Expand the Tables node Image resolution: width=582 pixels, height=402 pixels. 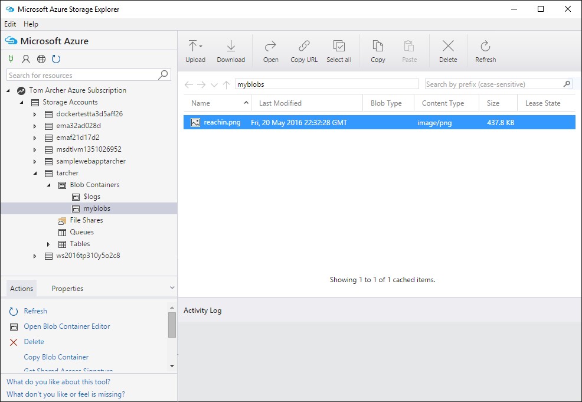[x=48, y=244]
